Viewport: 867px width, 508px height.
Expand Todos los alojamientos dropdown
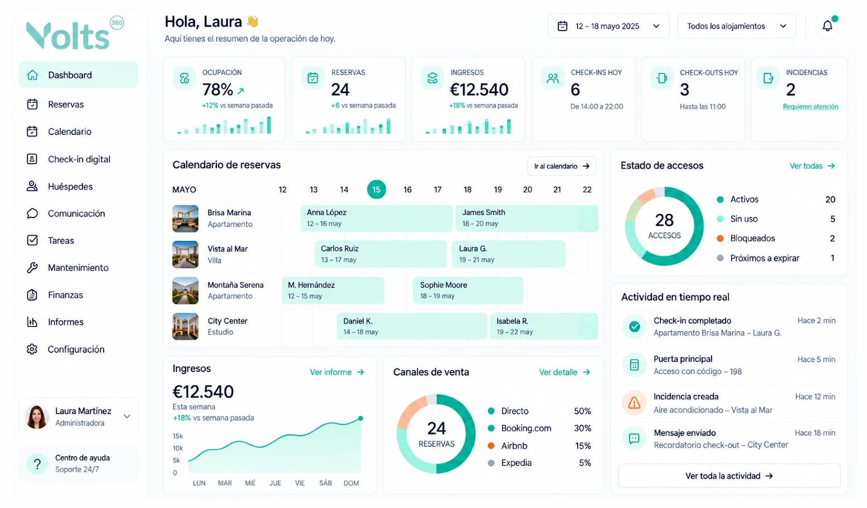click(x=737, y=26)
